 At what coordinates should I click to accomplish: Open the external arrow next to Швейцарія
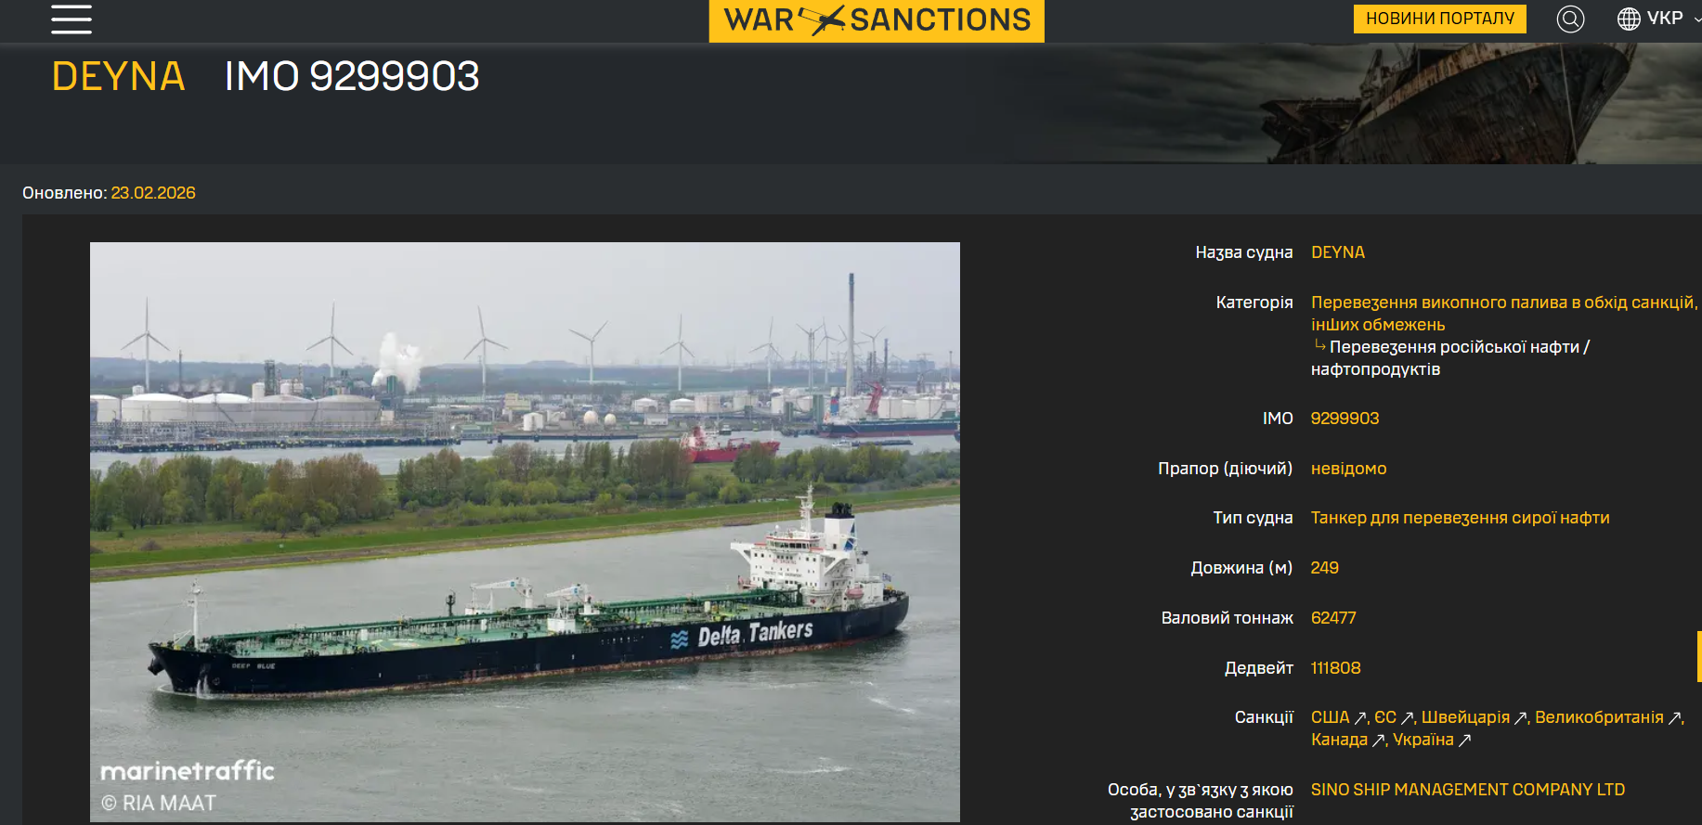pos(1521,718)
